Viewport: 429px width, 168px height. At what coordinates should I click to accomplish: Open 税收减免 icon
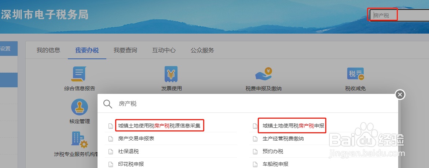click(355, 74)
